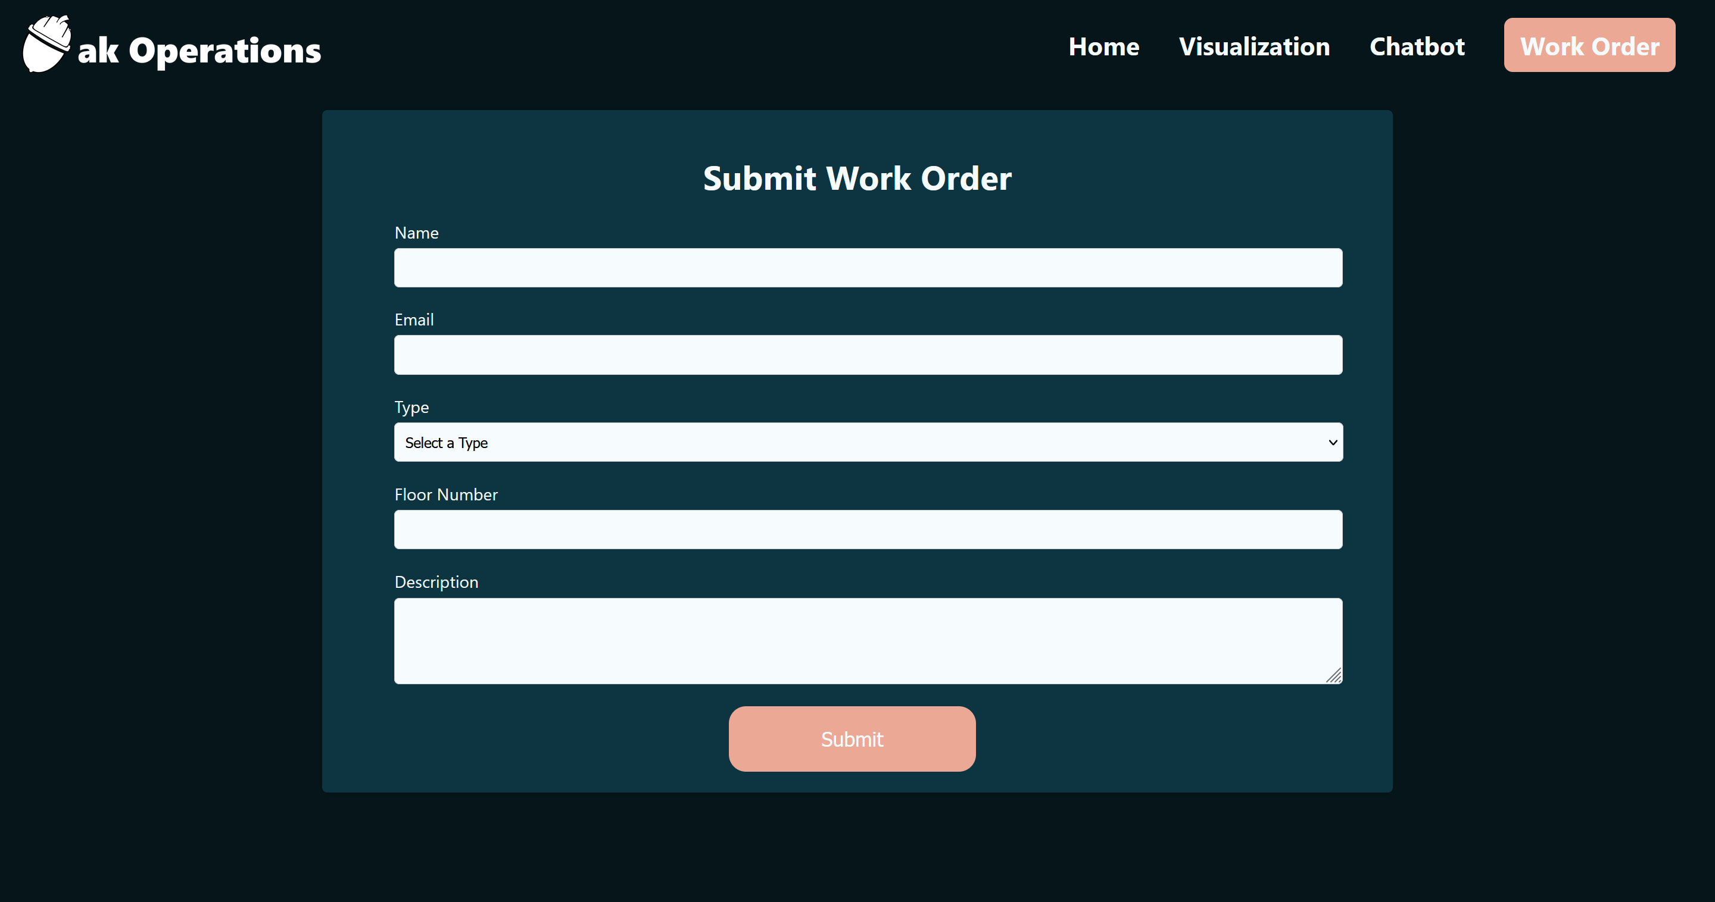Focus the Floor Number input field

click(x=868, y=530)
